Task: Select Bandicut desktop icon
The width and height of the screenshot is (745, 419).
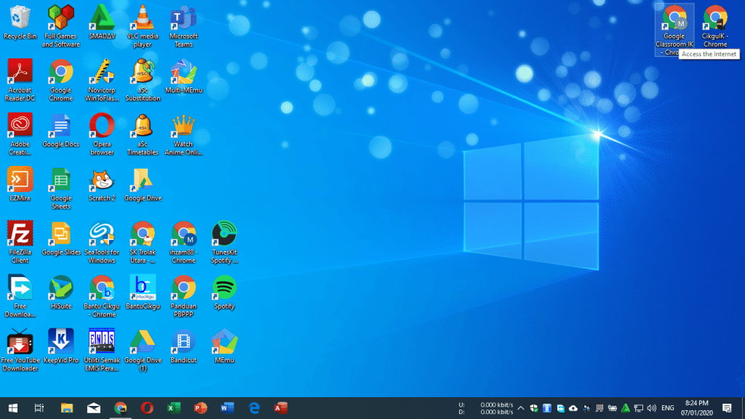Action: 183,347
